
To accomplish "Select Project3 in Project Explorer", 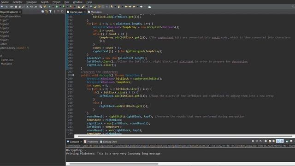I will click(x=4, y=28).
